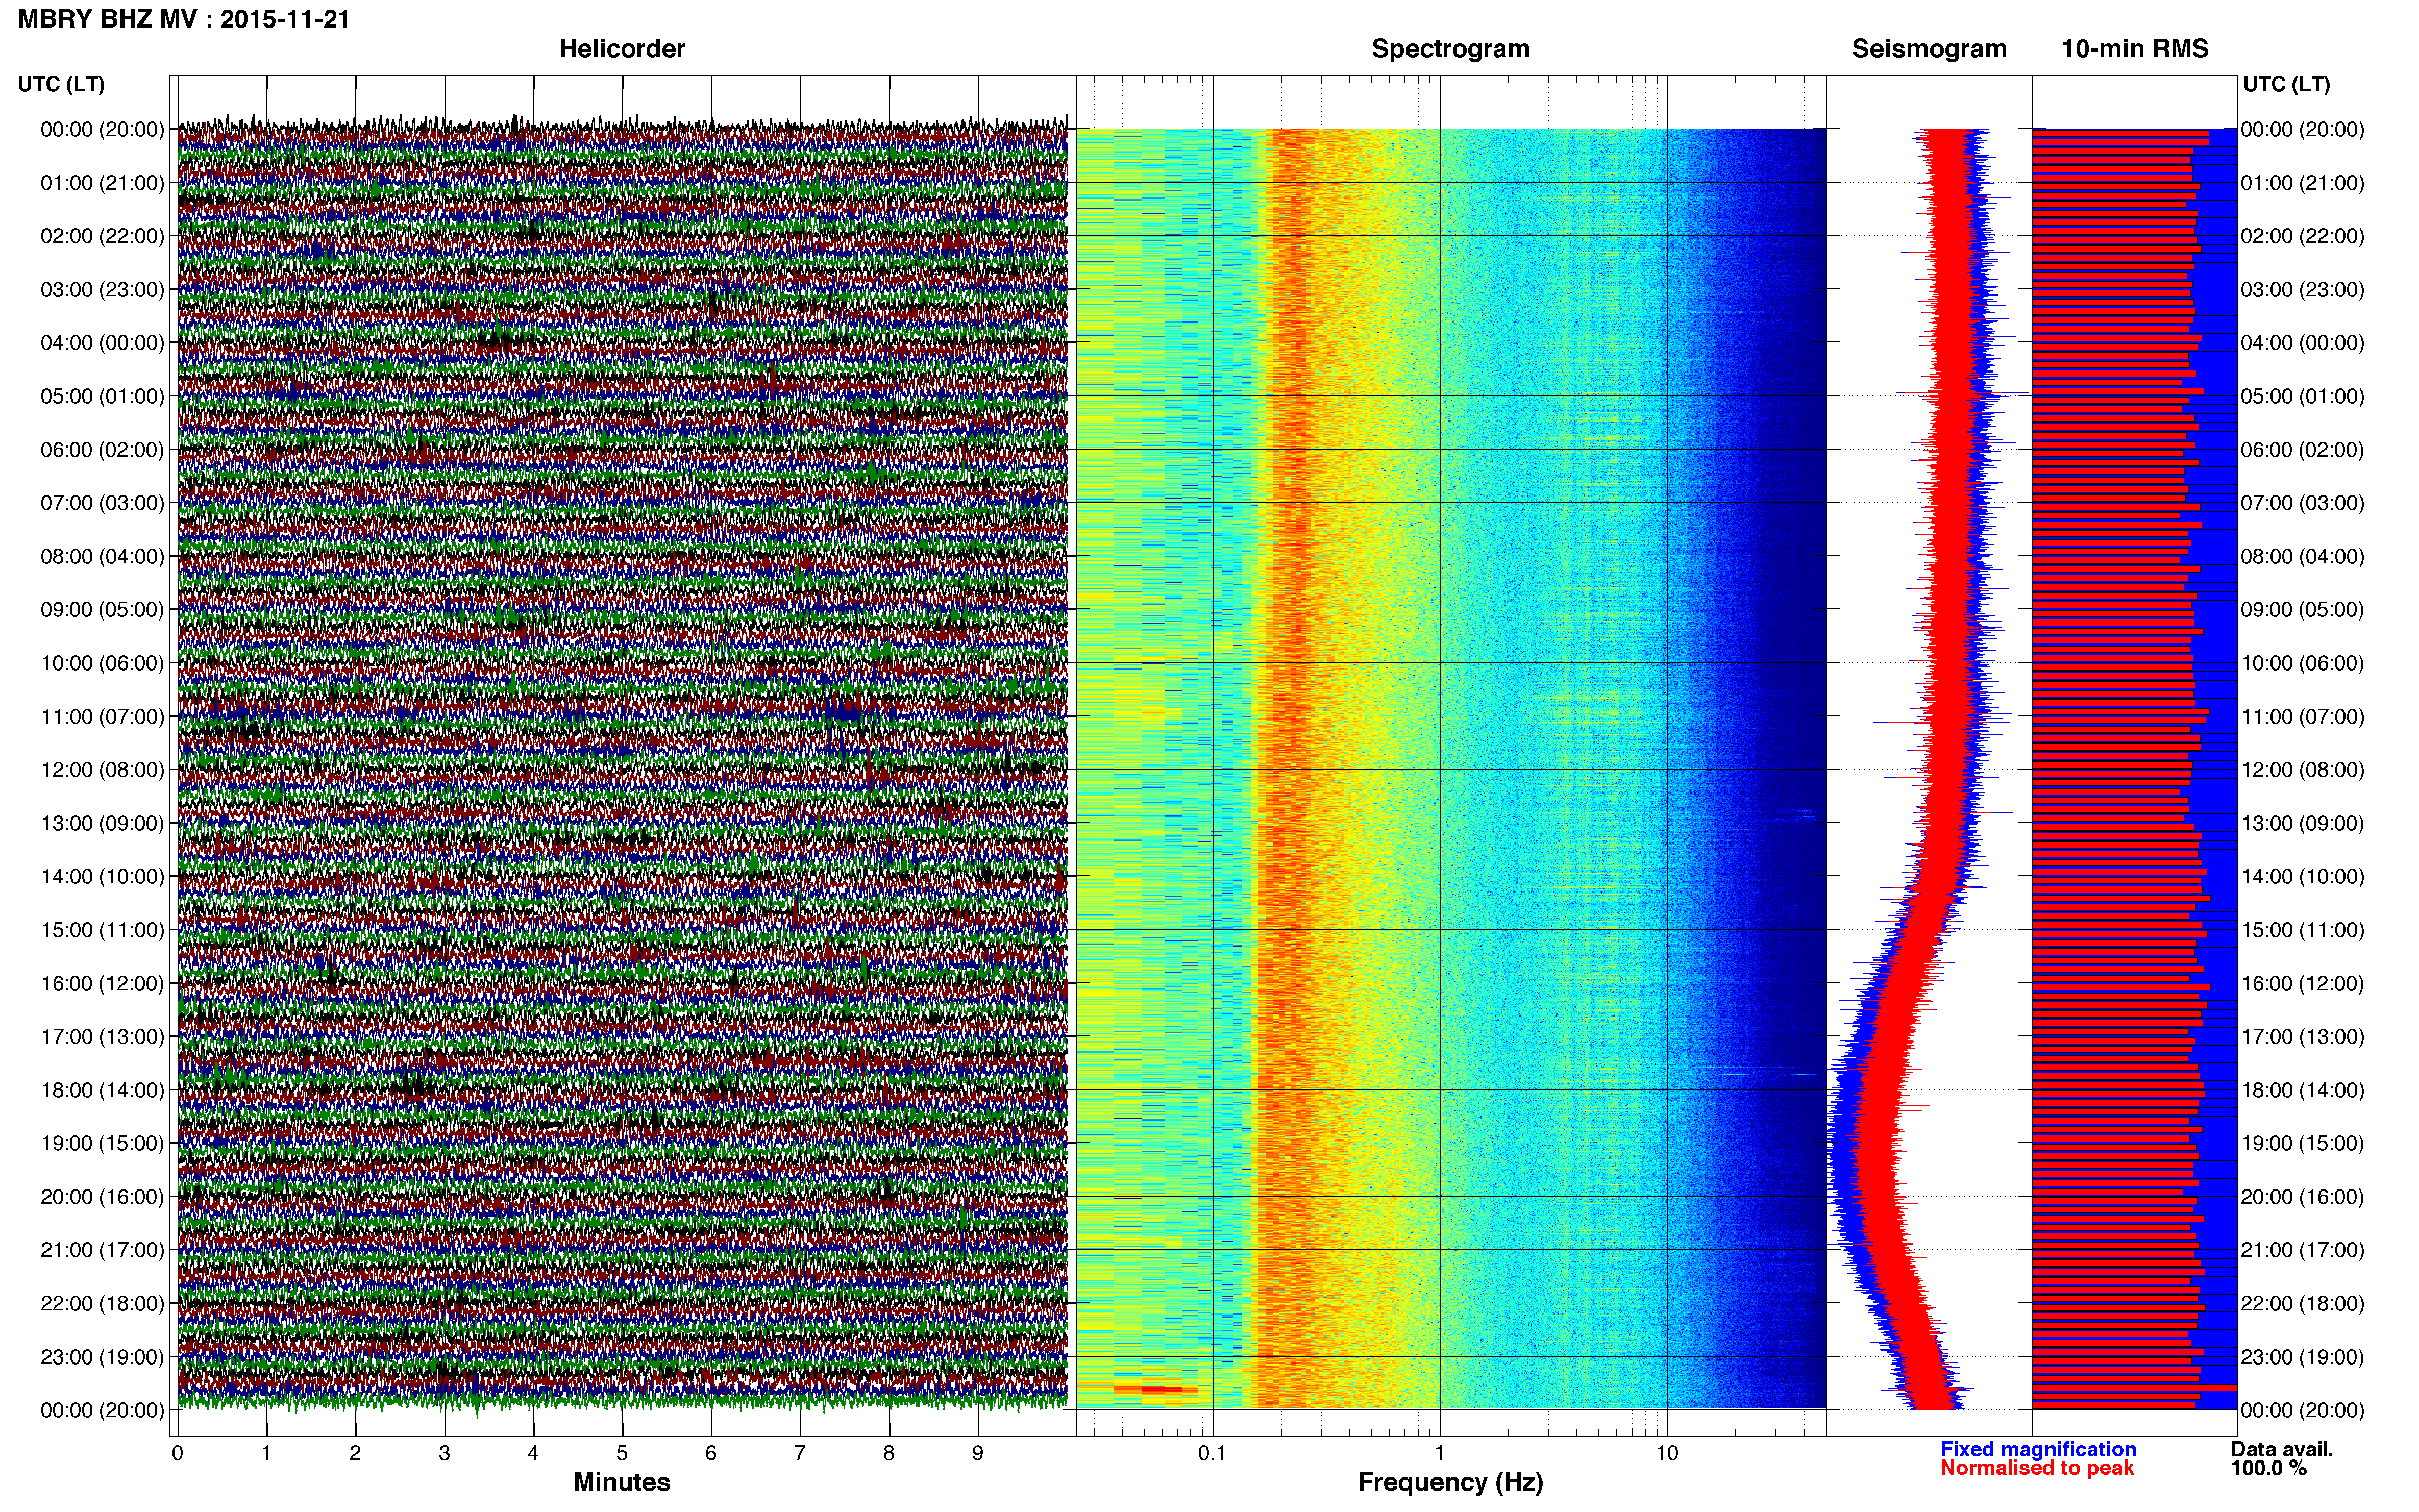Click RMS-side time label '19:00 (15:00)'

point(2303,1143)
